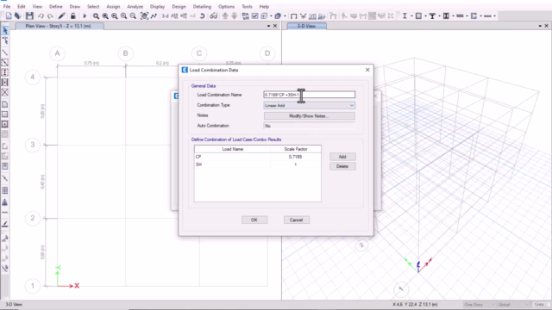Select the SH row in load table
Viewport: 552px width, 310px height.
[257, 164]
